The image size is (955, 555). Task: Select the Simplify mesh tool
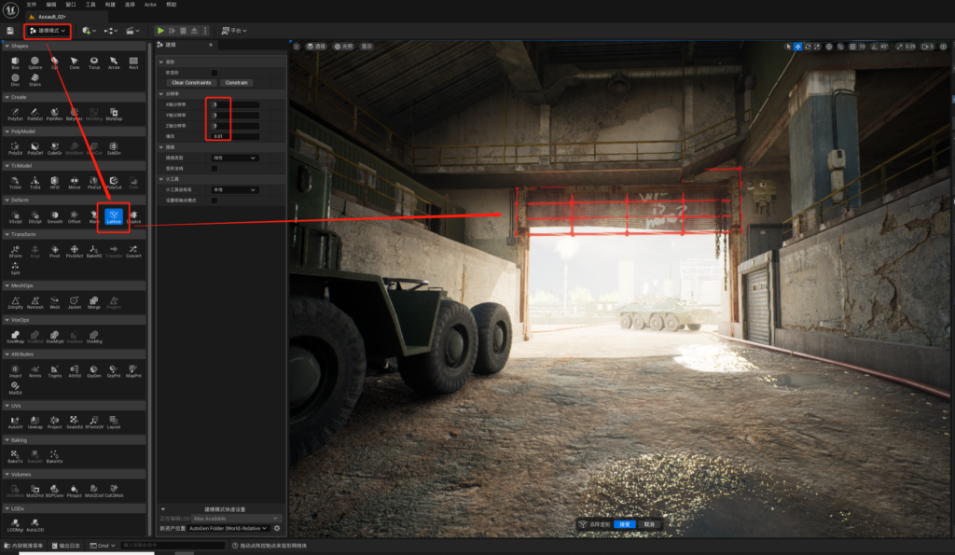(15, 301)
